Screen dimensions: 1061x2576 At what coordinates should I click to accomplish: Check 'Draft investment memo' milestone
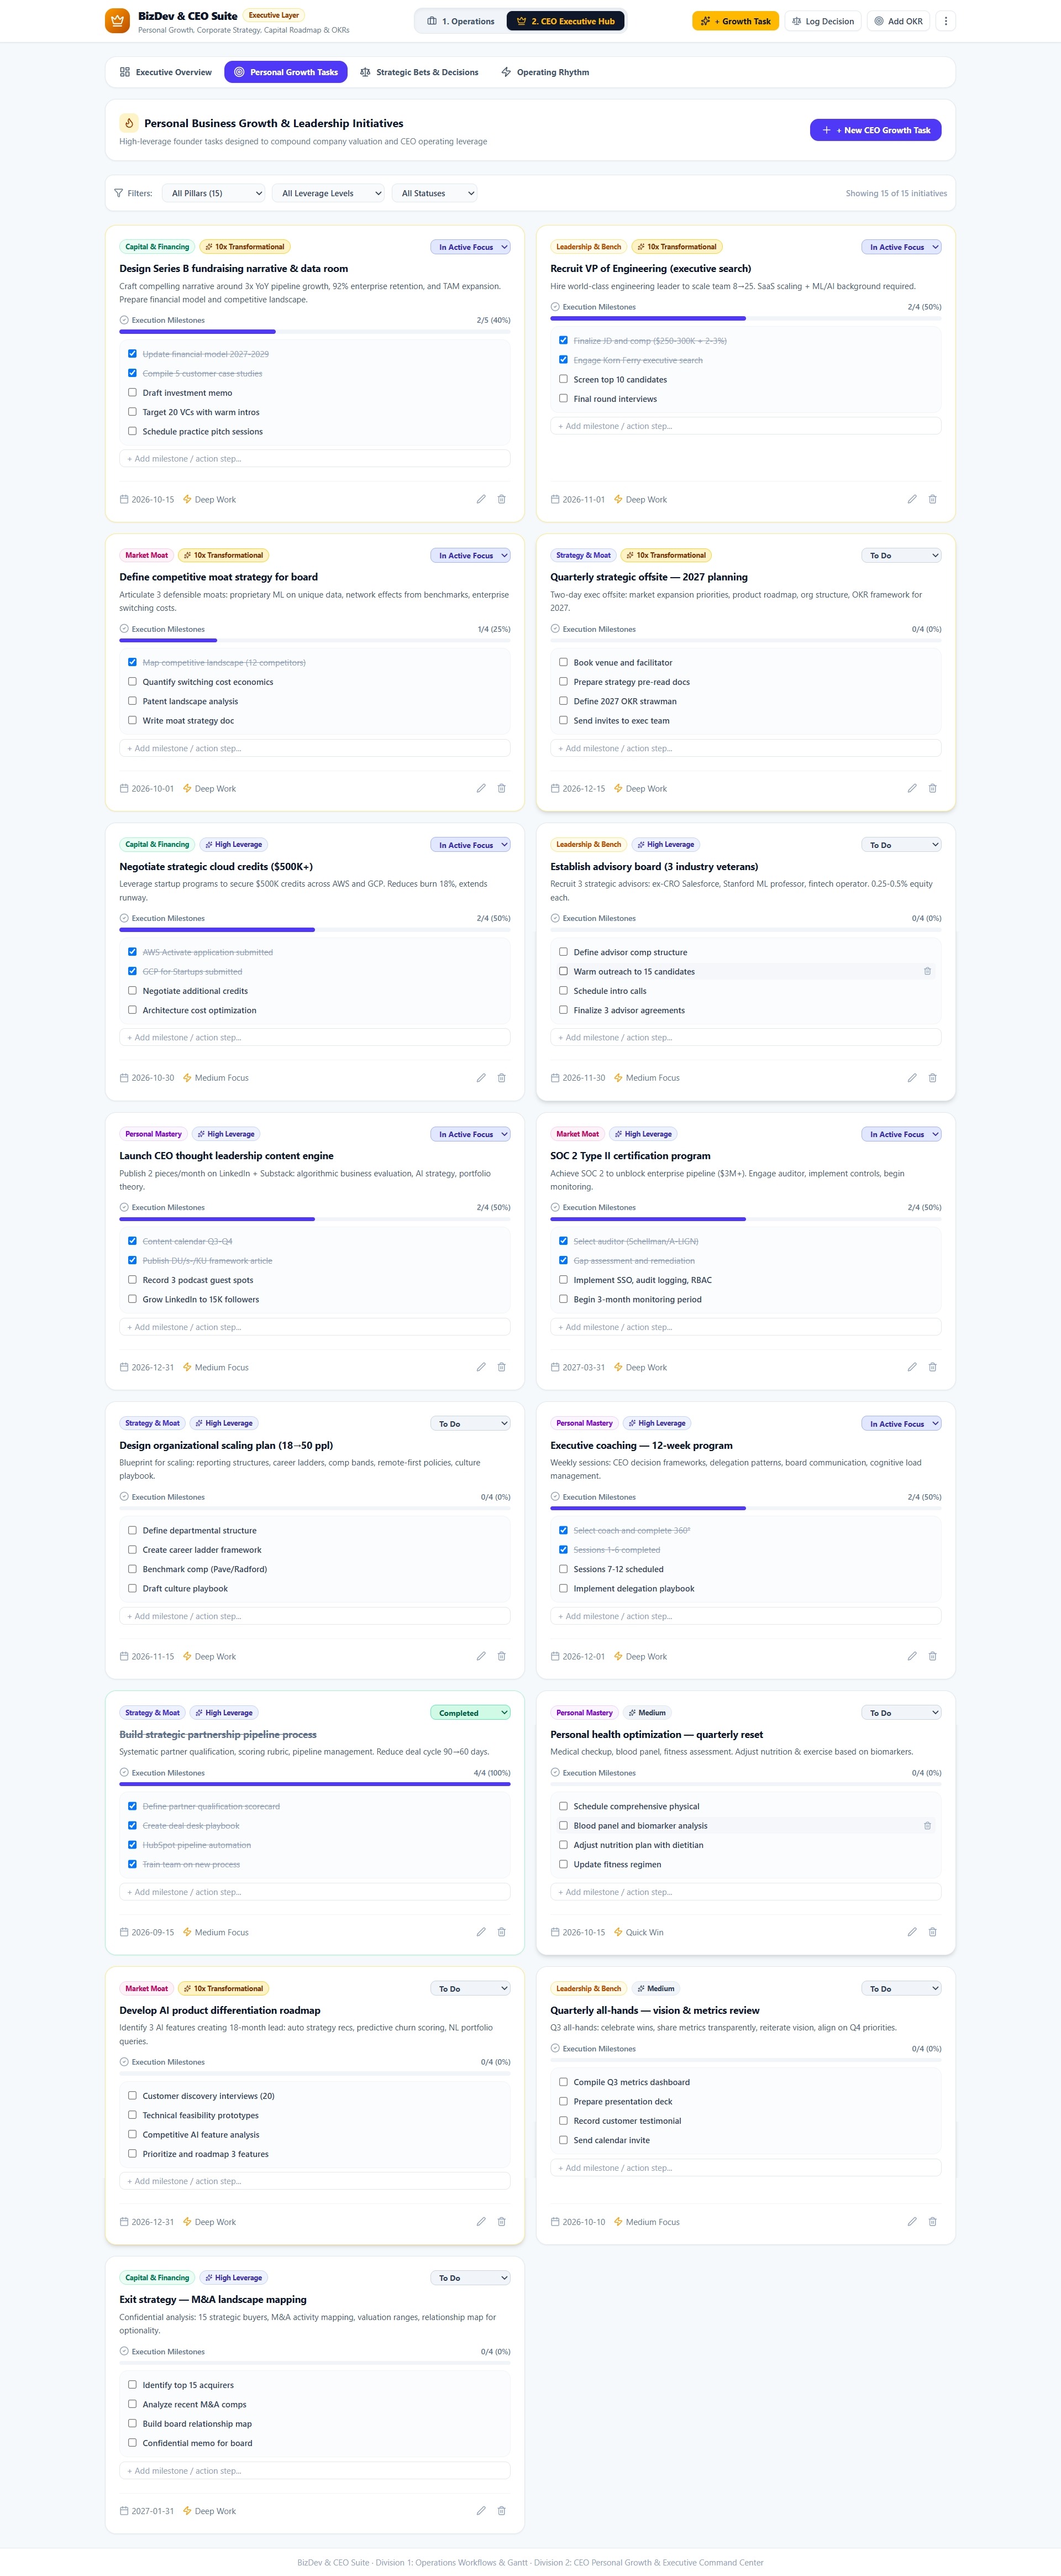[x=132, y=392]
